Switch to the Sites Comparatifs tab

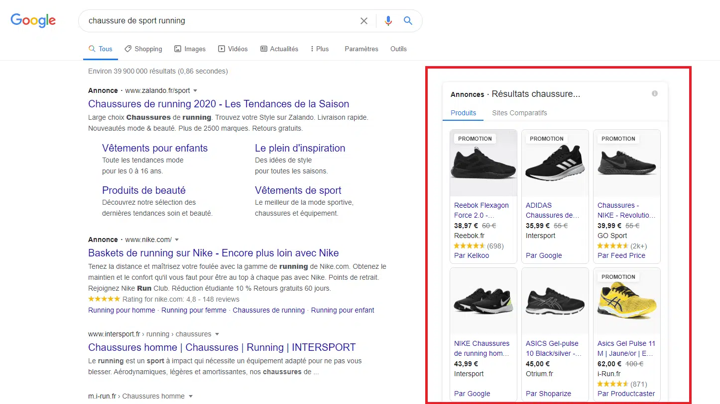(x=519, y=113)
